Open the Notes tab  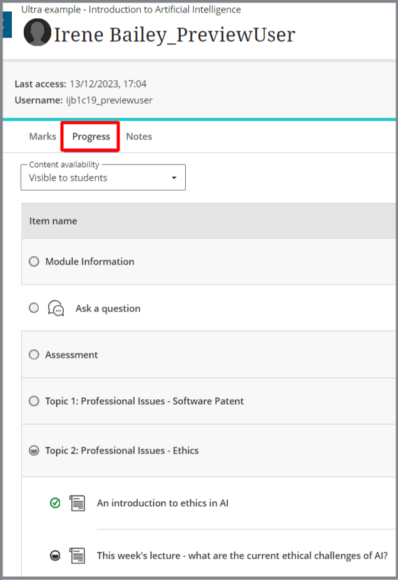[139, 136]
